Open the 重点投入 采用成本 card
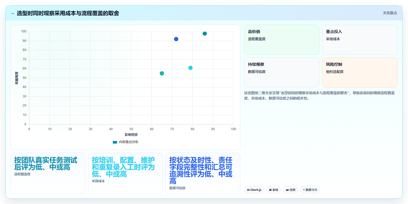The image size is (408, 204). point(360,40)
